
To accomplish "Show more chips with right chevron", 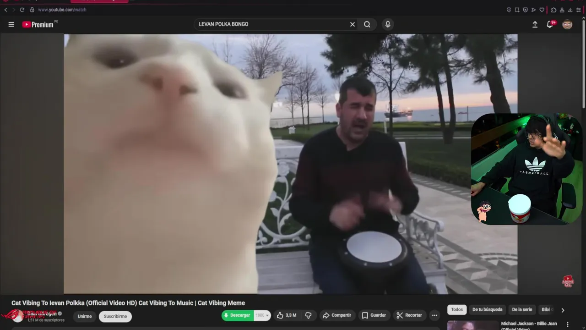I will 563,310.
